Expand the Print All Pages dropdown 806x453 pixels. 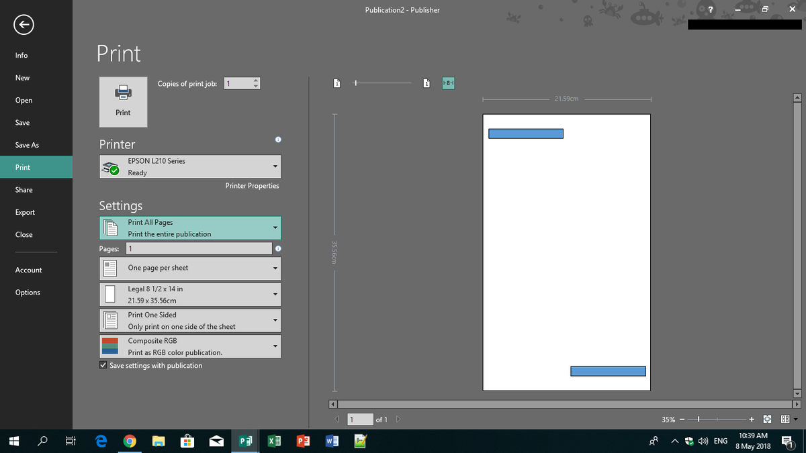(x=190, y=228)
